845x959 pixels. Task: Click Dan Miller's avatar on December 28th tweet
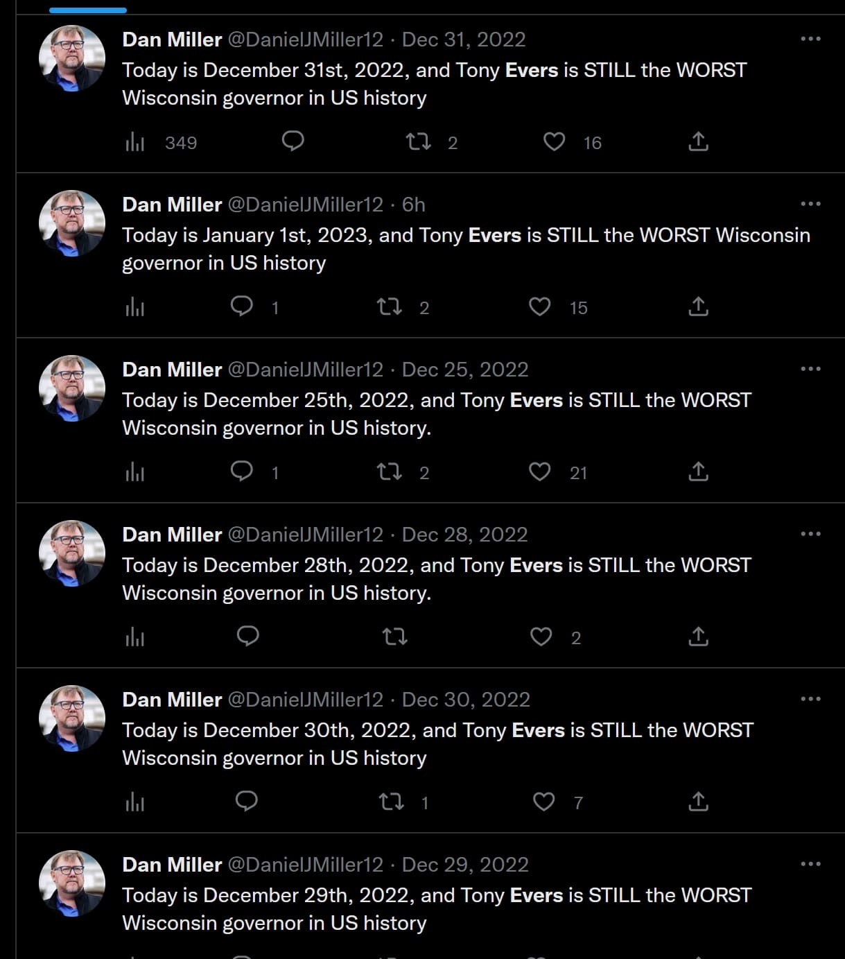point(72,553)
